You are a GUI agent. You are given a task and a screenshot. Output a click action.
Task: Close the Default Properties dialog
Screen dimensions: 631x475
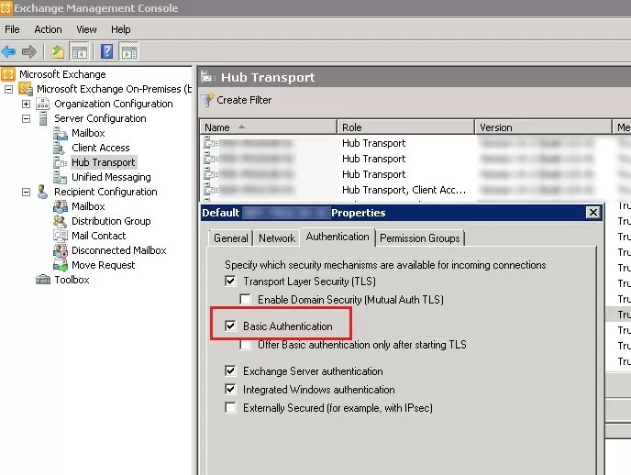592,213
